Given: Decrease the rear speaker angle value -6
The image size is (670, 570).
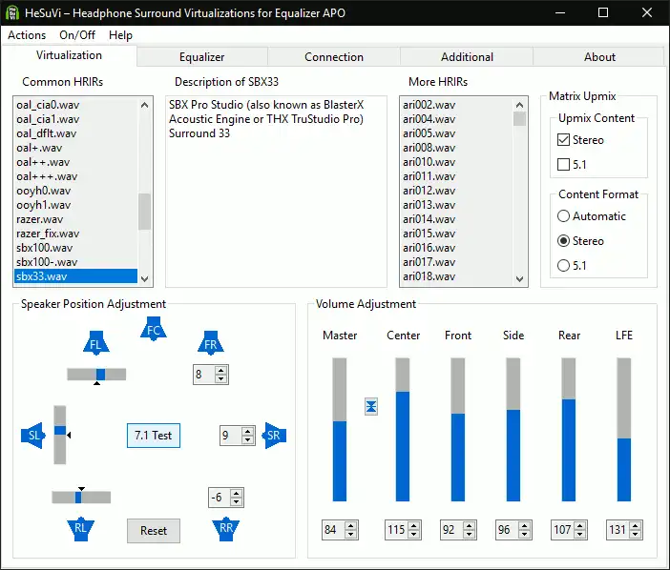Looking at the screenshot, I should click(237, 501).
